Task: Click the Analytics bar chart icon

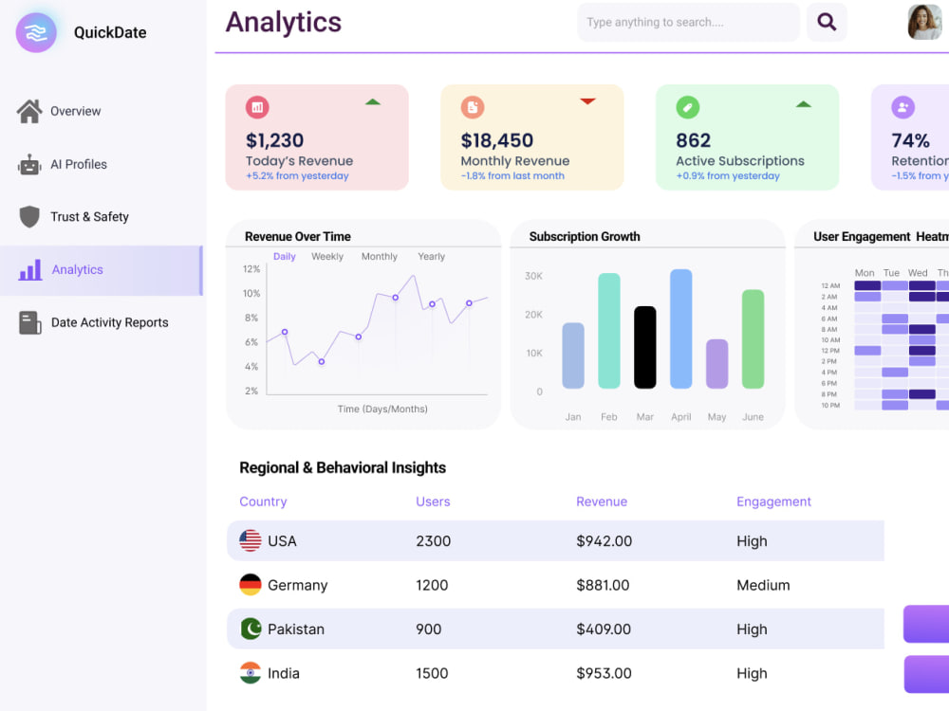Action: coord(30,269)
